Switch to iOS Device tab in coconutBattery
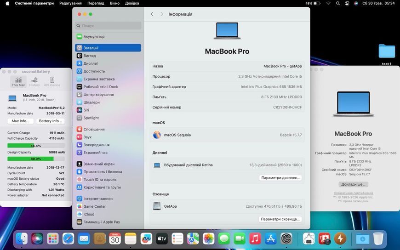 click(52, 82)
